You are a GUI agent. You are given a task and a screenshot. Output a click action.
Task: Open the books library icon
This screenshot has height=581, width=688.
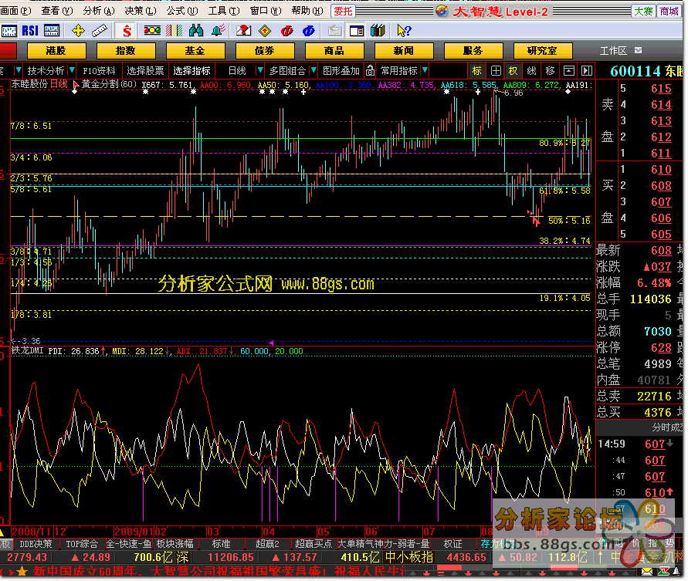pyautogui.click(x=378, y=30)
